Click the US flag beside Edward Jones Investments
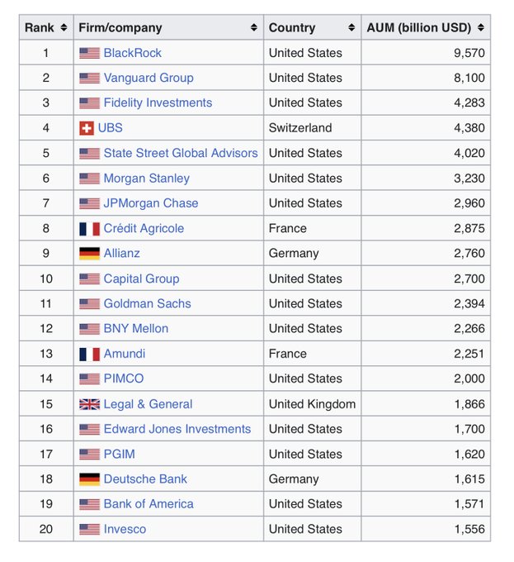Screen dimensions: 514x562 coord(89,429)
